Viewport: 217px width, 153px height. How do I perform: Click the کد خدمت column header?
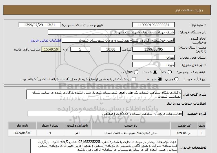click(184, 125)
